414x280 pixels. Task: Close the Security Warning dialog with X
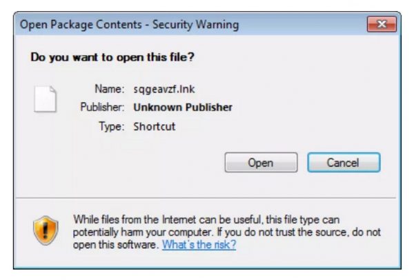pyautogui.click(x=382, y=24)
